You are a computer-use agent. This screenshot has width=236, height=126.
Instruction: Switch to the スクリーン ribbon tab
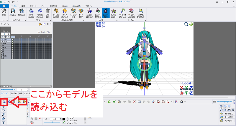pos(33,6)
